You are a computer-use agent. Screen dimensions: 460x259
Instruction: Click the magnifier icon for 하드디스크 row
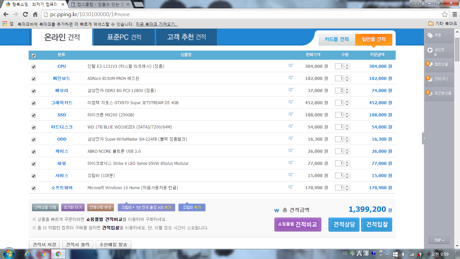(x=291, y=126)
